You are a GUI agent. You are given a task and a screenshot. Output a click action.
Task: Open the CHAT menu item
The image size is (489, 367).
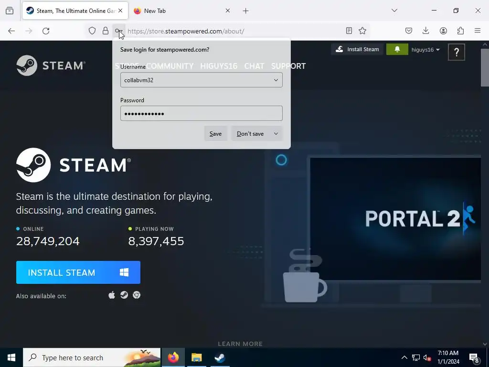[254, 66]
